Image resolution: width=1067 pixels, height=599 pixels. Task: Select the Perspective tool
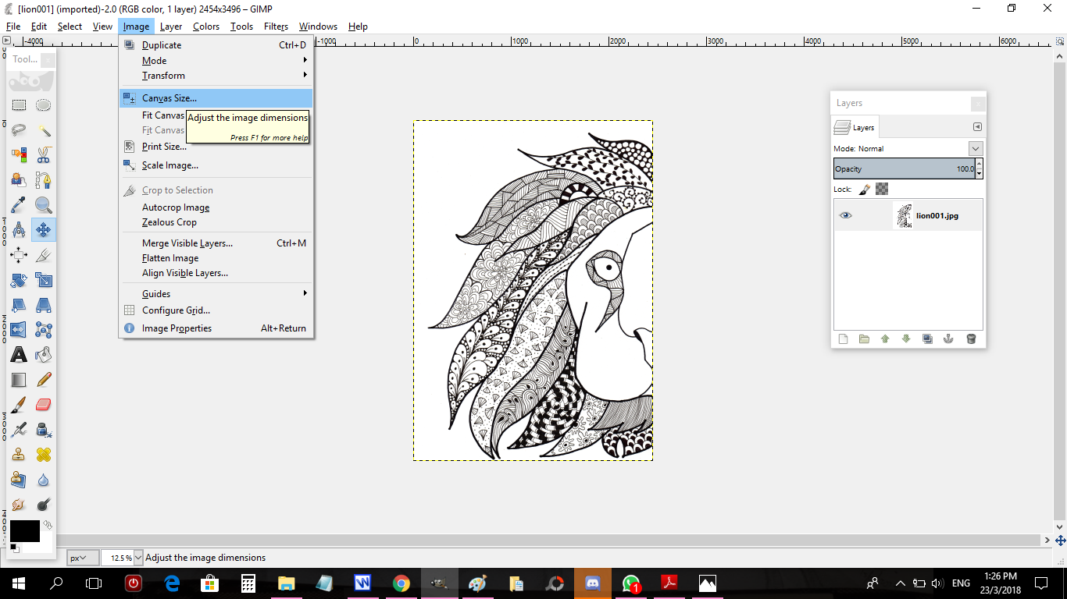(44, 305)
